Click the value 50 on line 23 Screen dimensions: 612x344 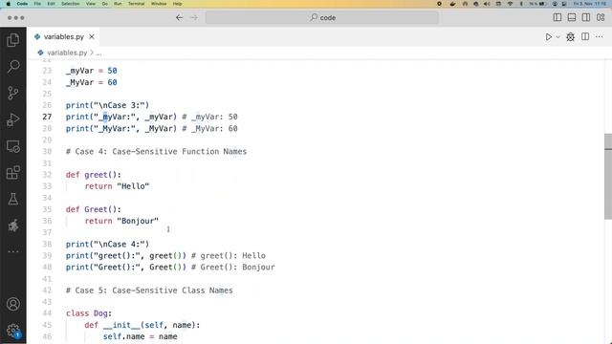coord(113,71)
